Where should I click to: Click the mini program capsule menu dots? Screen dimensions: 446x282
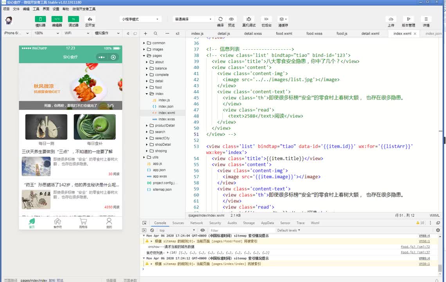tap(102, 57)
